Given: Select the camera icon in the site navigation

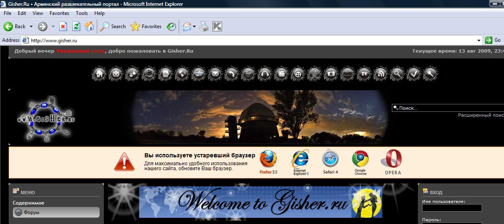Looking at the screenshot, I should pyautogui.click(x=331, y=74).
